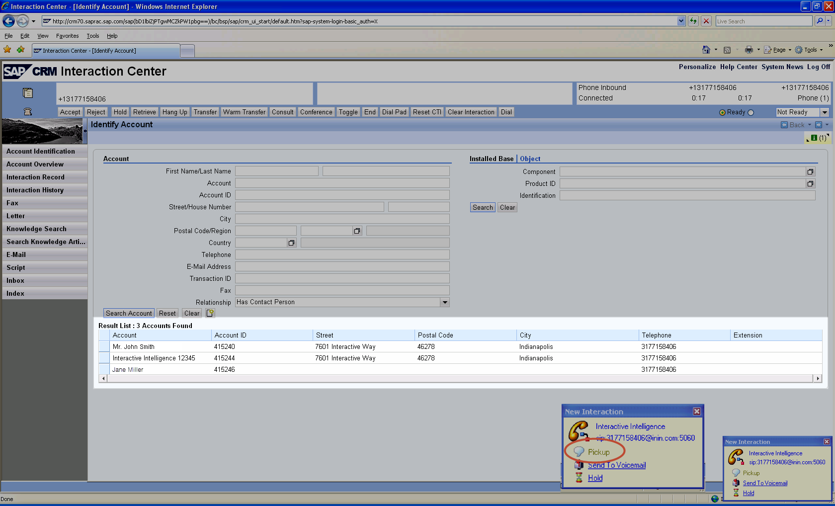Select the row marker for Mr. John Smith
The image size is (835, 506).
(104, 347)
